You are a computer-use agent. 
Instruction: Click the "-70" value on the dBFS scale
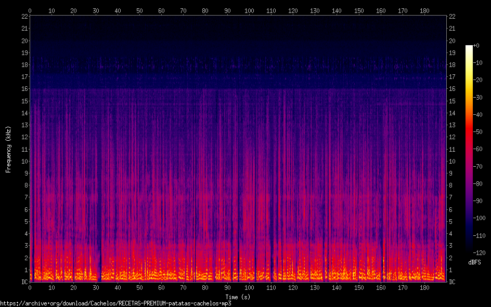(x=478, y=167)
